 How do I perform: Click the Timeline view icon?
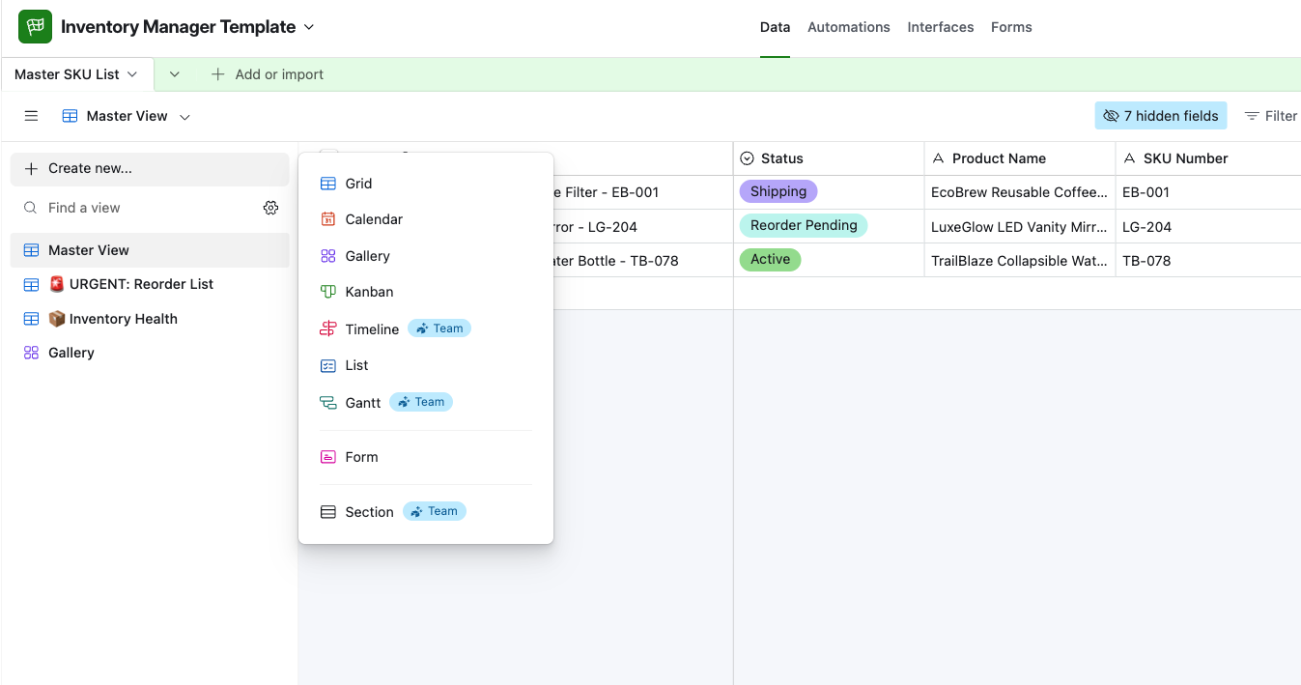tap(328, 328)
